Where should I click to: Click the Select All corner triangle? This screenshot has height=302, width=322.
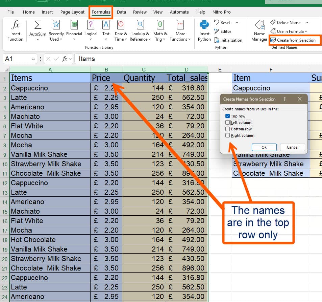coord(6,69)
